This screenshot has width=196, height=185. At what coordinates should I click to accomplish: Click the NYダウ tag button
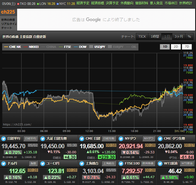click(x=149, y=139)
